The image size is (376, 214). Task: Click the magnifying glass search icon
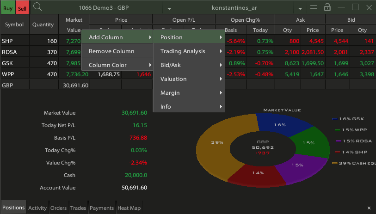38,7
